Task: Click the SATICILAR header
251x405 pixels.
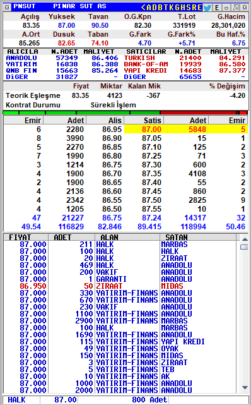Action: tap(146, 52)
